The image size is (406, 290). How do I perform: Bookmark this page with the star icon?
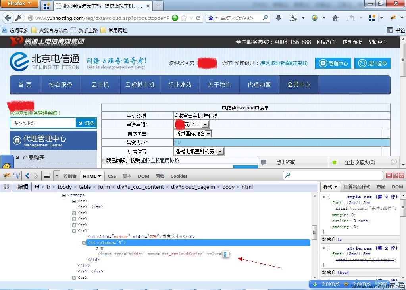coord(184,18)
